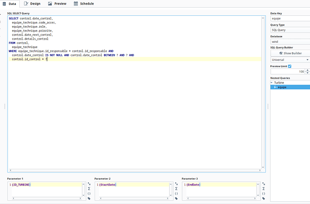Click the Preview tab picture icon
This screenshot has height=204, width=310.
(50, 4)
